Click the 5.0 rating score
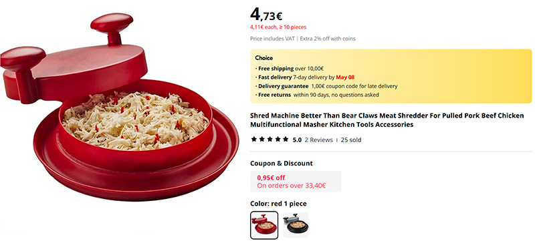Screen dimensions: 535x243 pos(297,140)
